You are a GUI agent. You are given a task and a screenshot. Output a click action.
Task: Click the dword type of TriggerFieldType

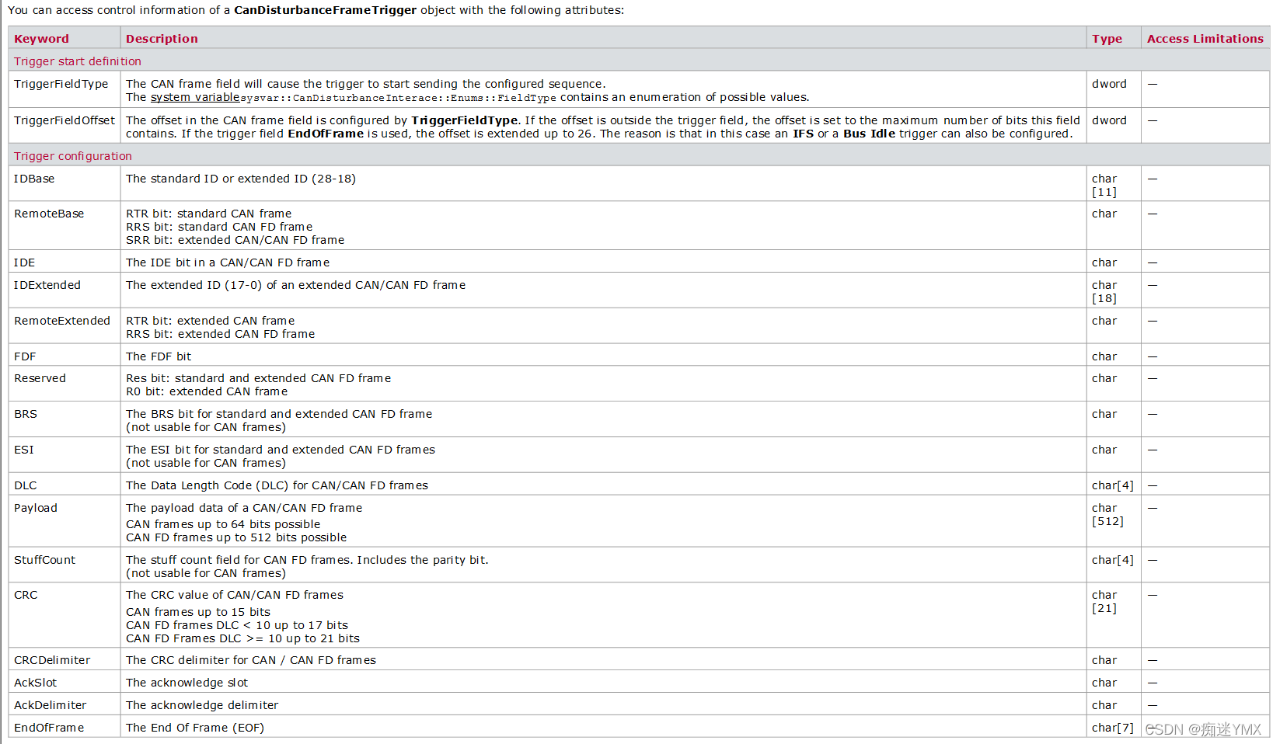pos(1109,84)
